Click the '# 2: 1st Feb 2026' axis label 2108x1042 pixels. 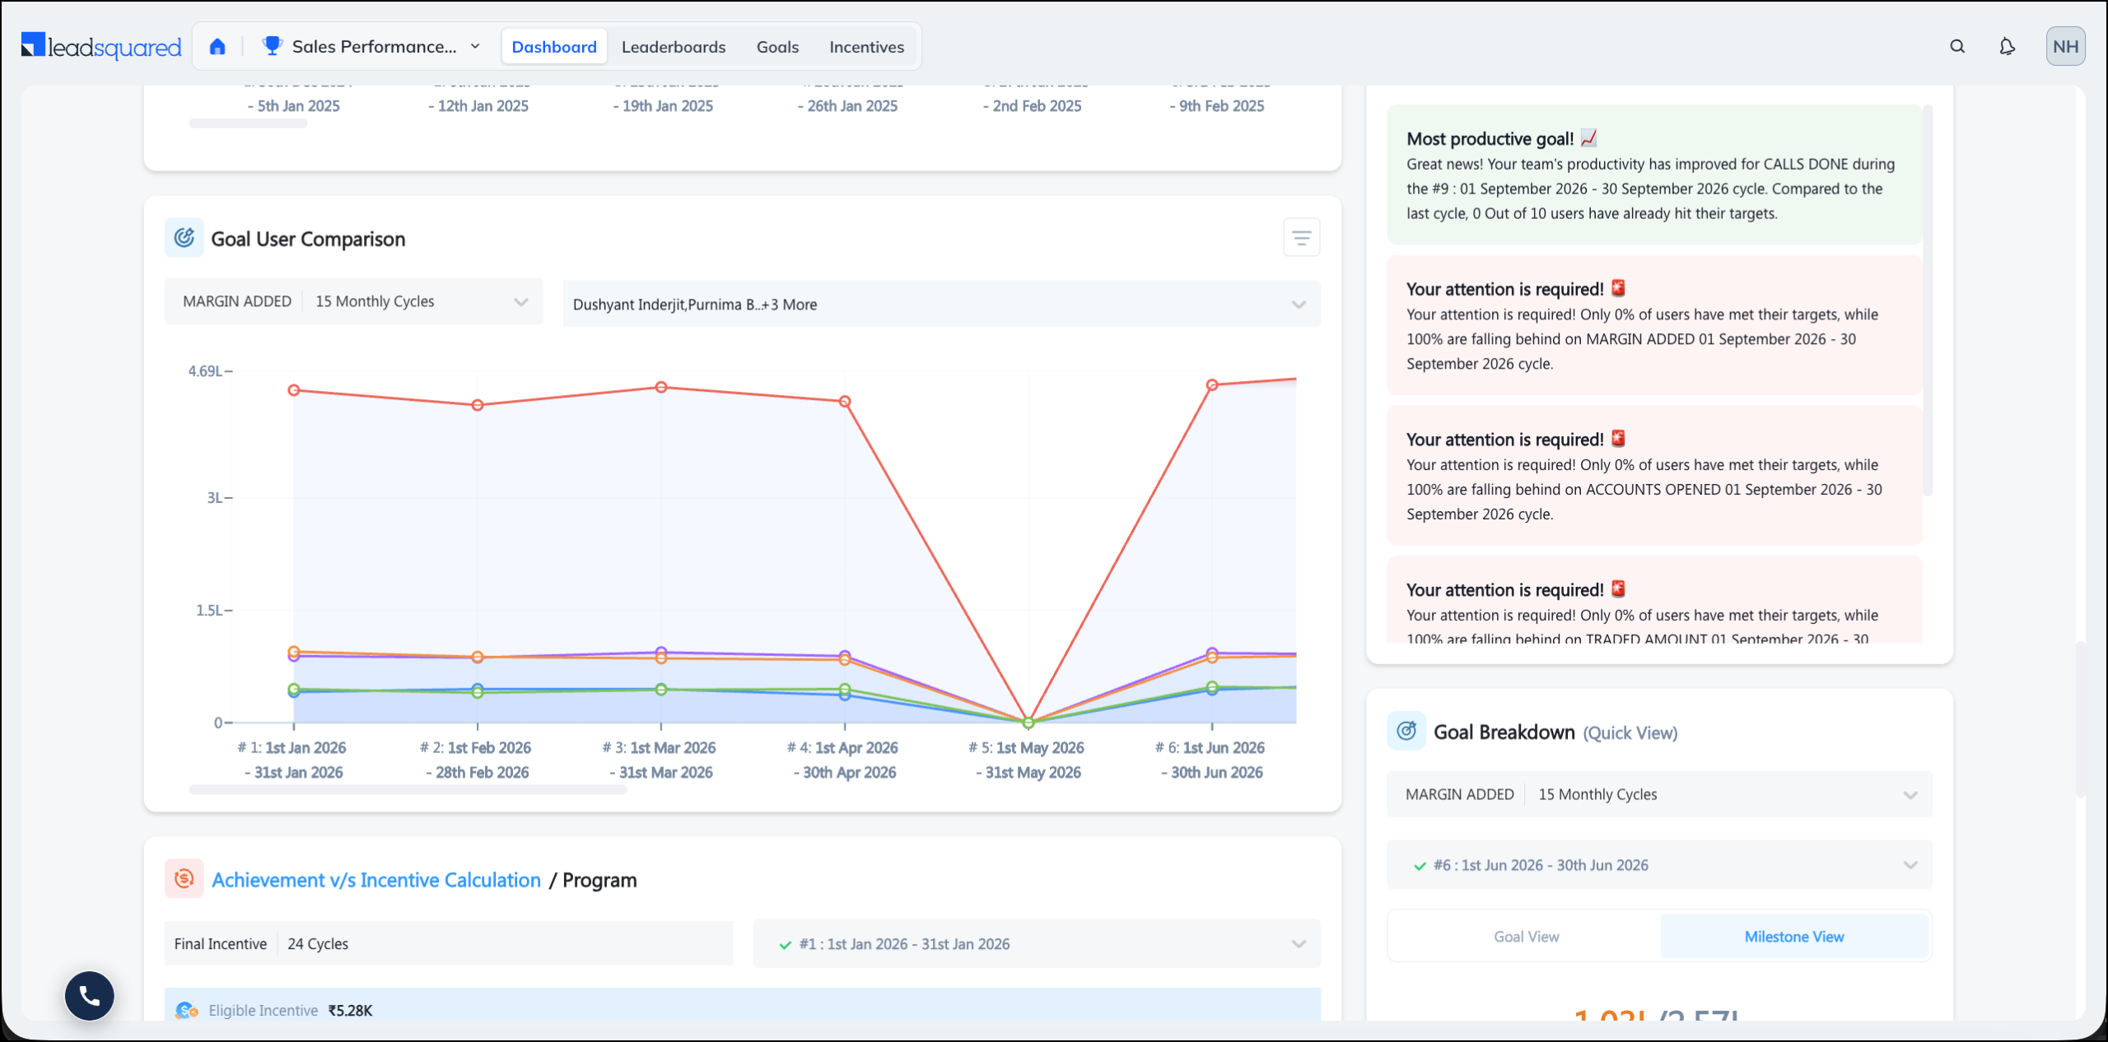(475, 748)
